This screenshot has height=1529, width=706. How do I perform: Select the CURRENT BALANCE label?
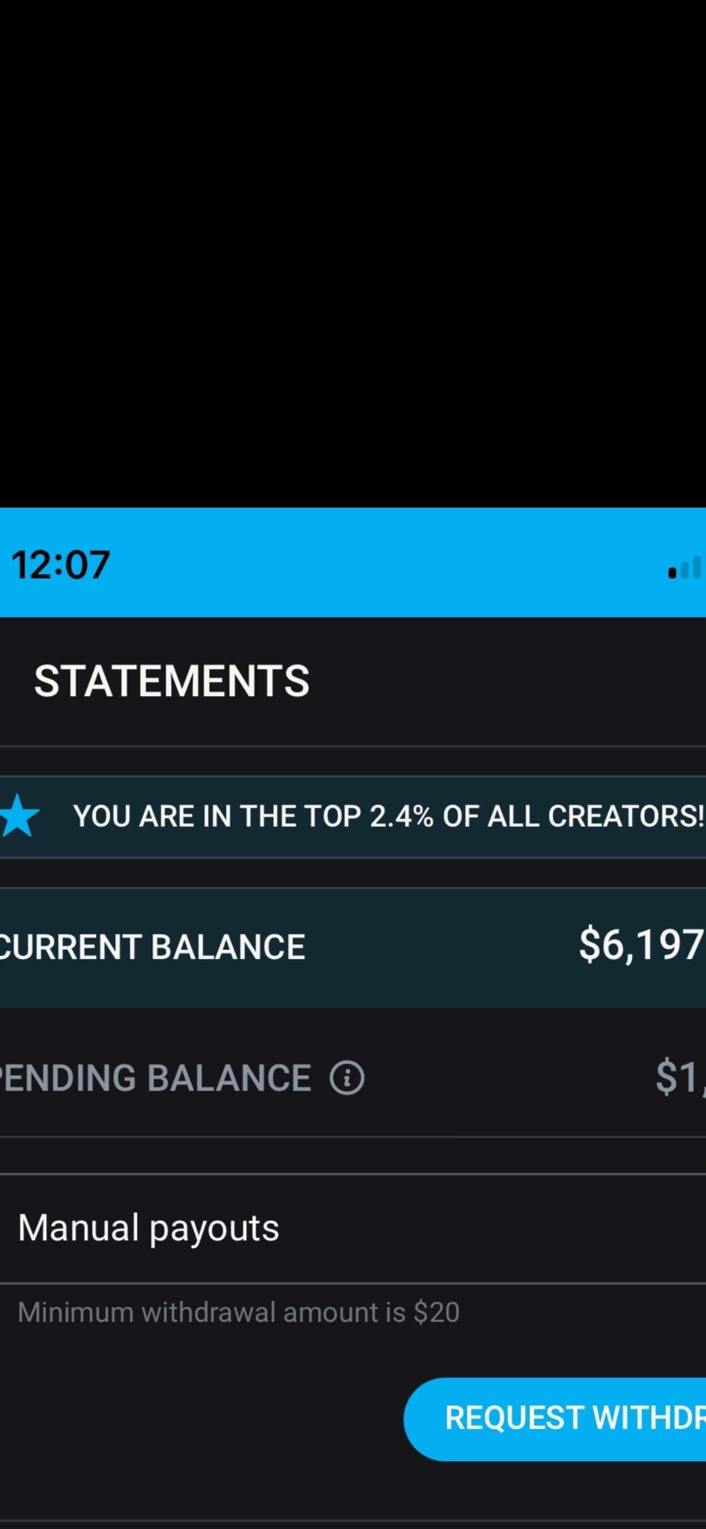152,947
